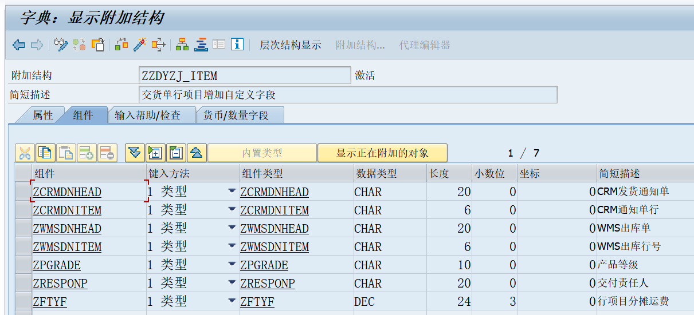Click the ZCRMDNITEM component name link
Viewport: 694px width, 315px height.
coord(67,210)
